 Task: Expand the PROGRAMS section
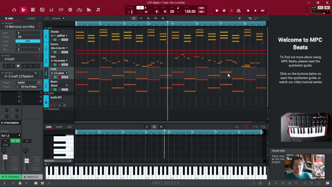(45, 109)
